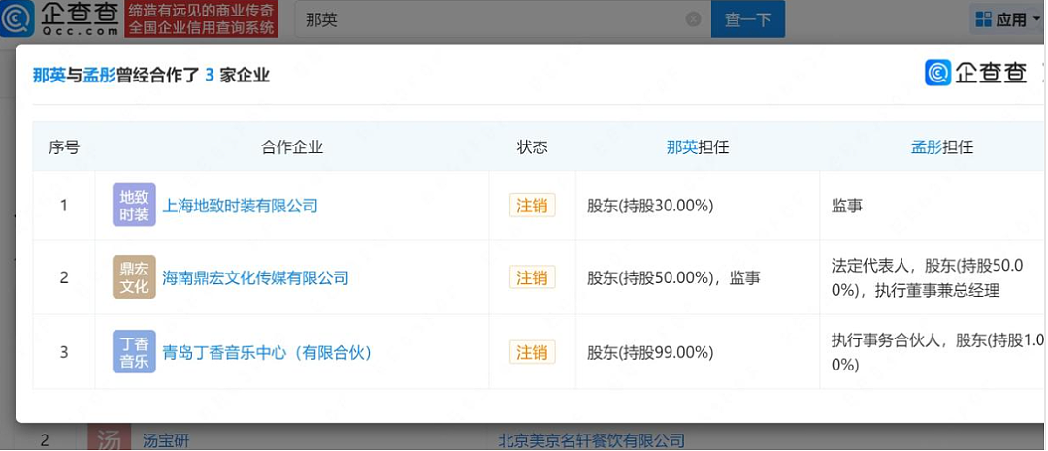Open the 鼎宏文化 company logo tile
The width and height of the screenshot is (1048, 451).
click(134, 276)
